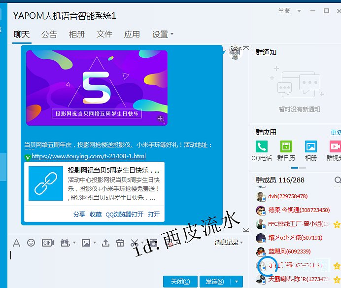Click 打开 on the link card
Viewport: 341px width, 288px height.
click(154, 214)
